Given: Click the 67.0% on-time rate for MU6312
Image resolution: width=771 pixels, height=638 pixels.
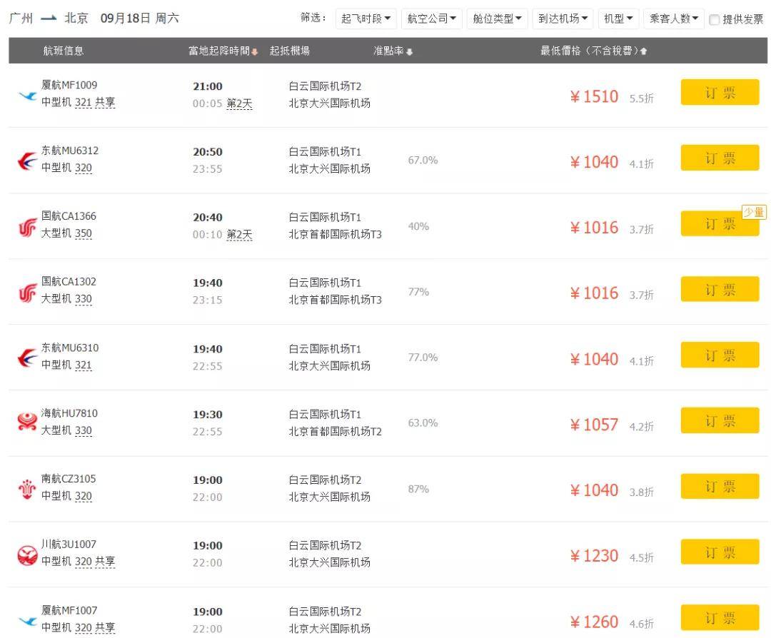Looking at the screenshot, I should tap(423, 161).
